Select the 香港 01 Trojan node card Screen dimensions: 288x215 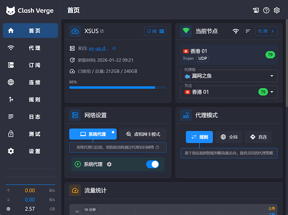pyautogui.click(x=229, y=55)
